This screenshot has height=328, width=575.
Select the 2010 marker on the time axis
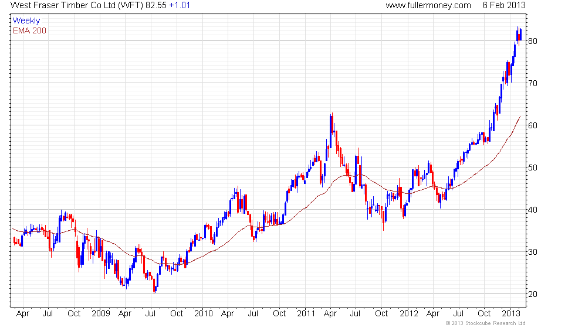[x=202, y=313]
